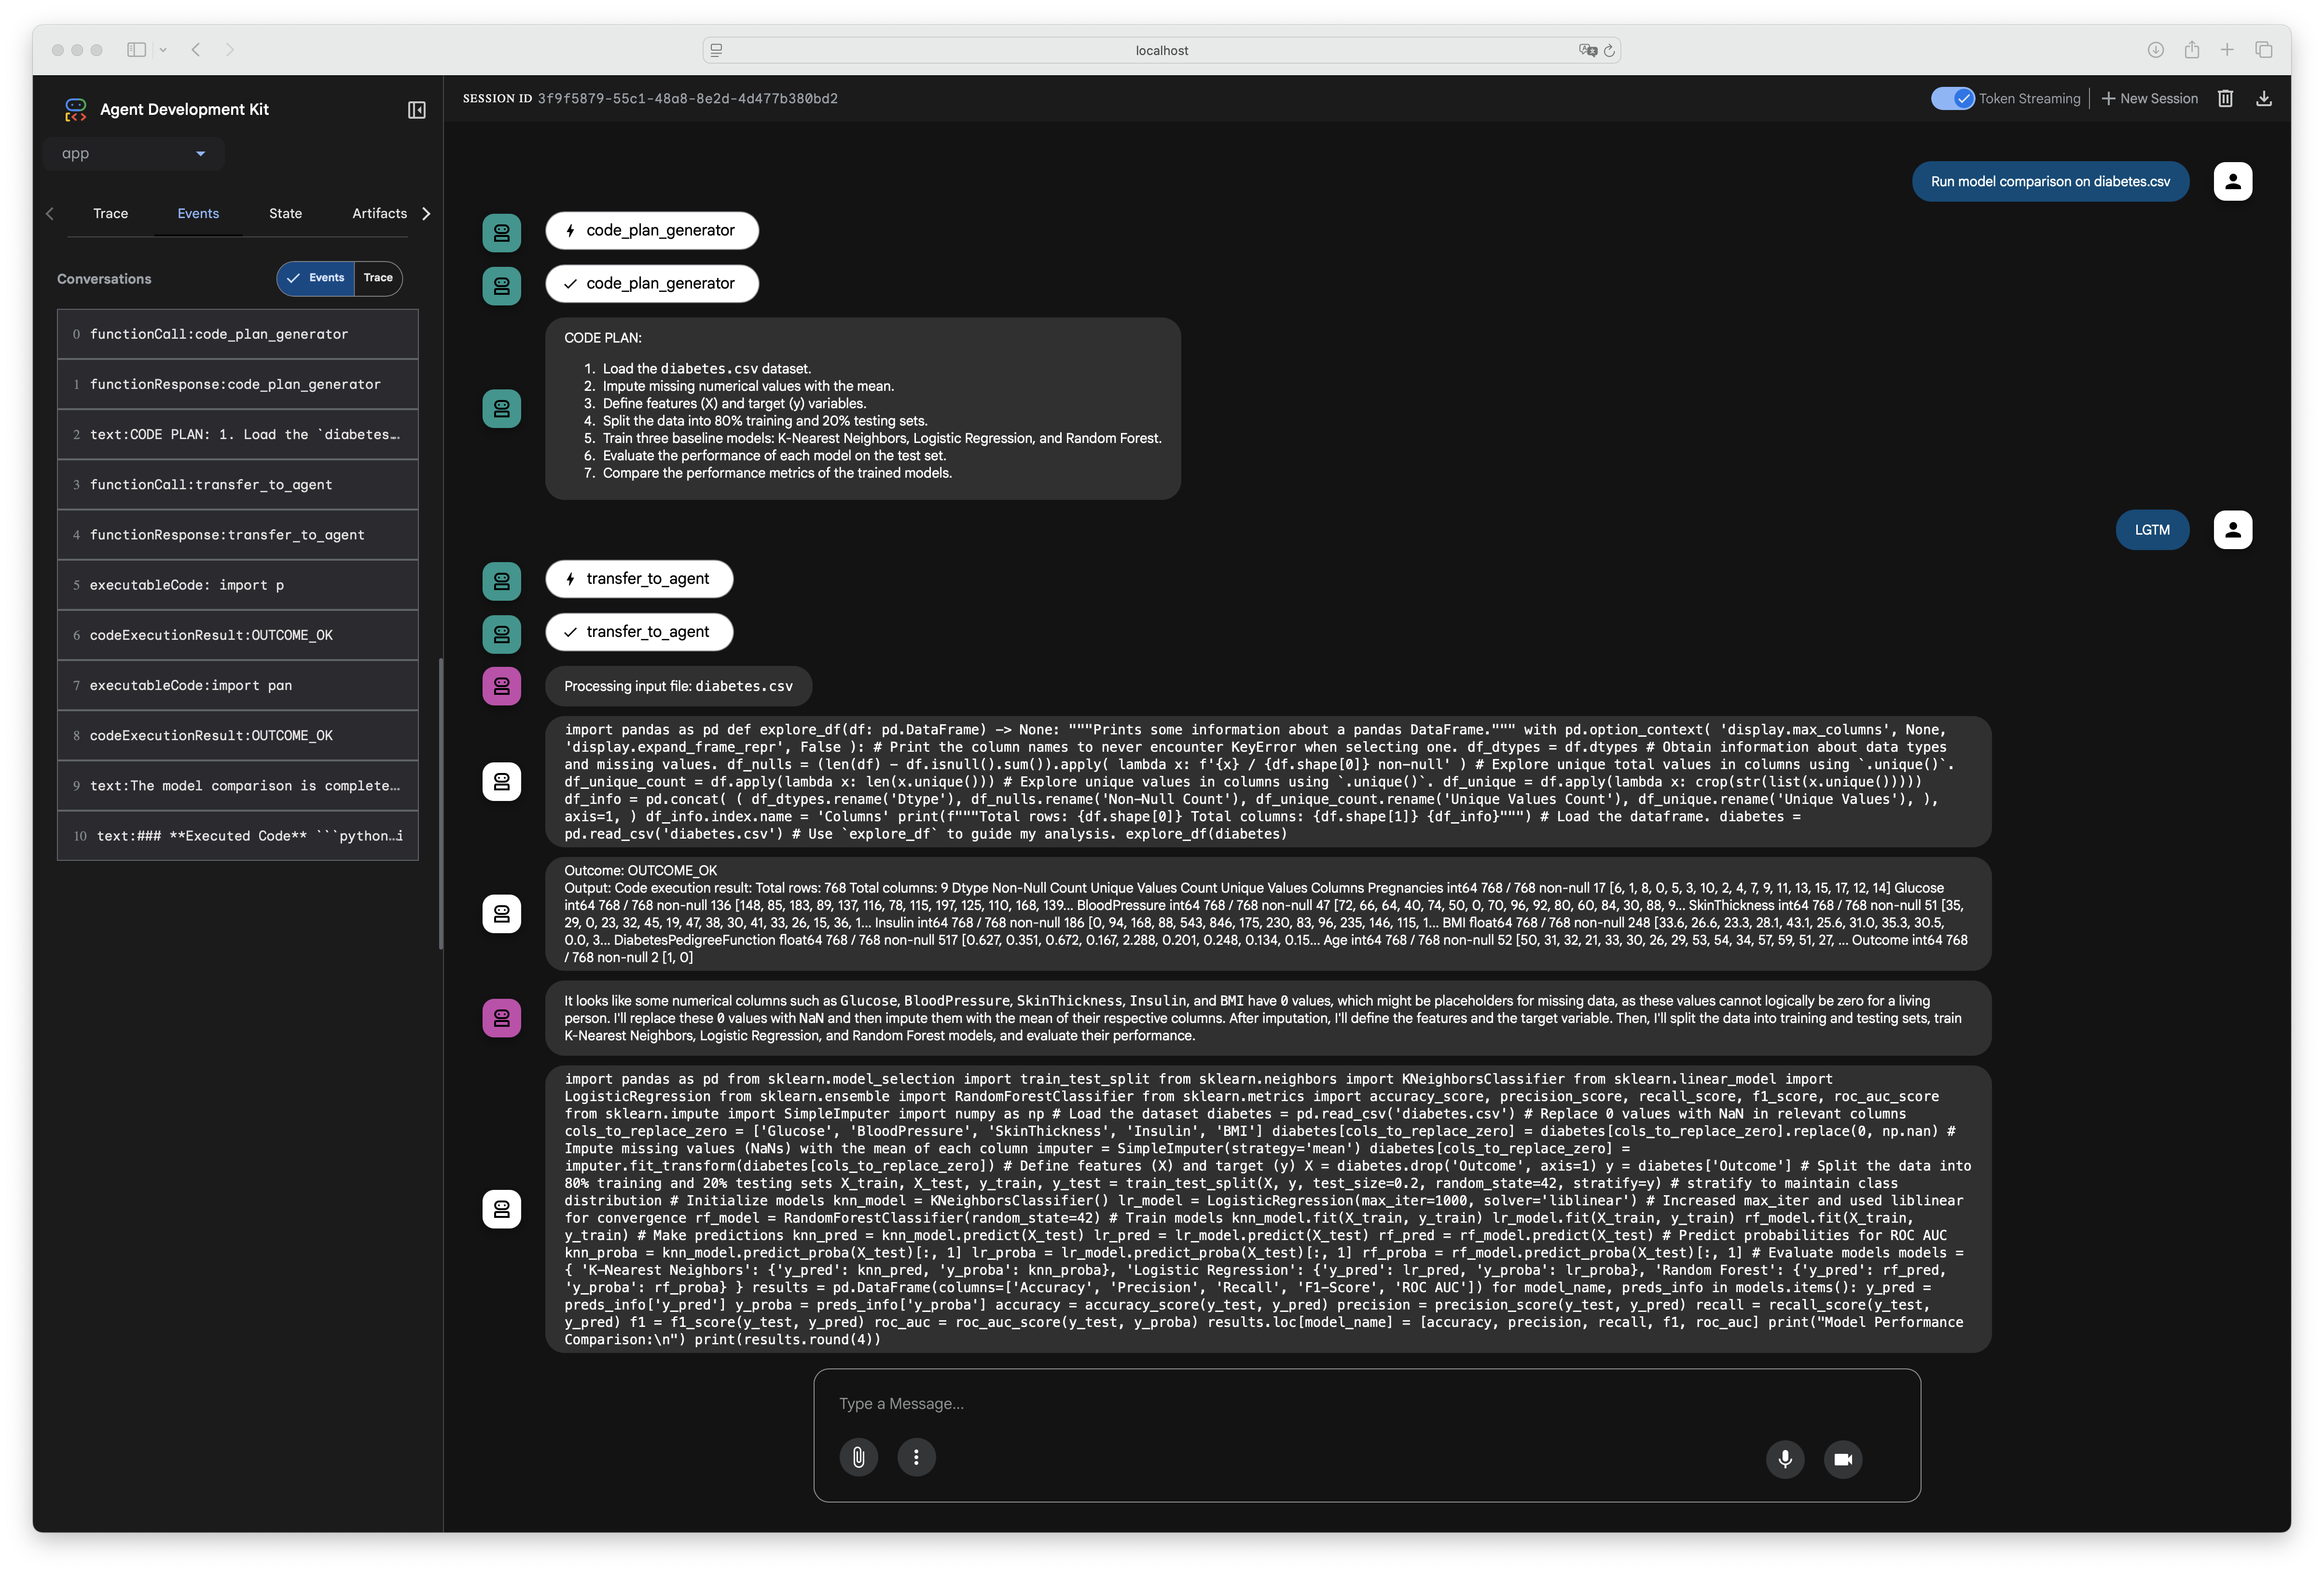Viewport: 2324px width, 1573px height.
Task: Click the video camera icon
Action: pyautogui.click(x=1843, y=1459)
